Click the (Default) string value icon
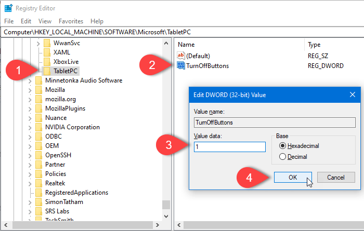Viewport: 364px width, 231px height. [x=181, y=56]
